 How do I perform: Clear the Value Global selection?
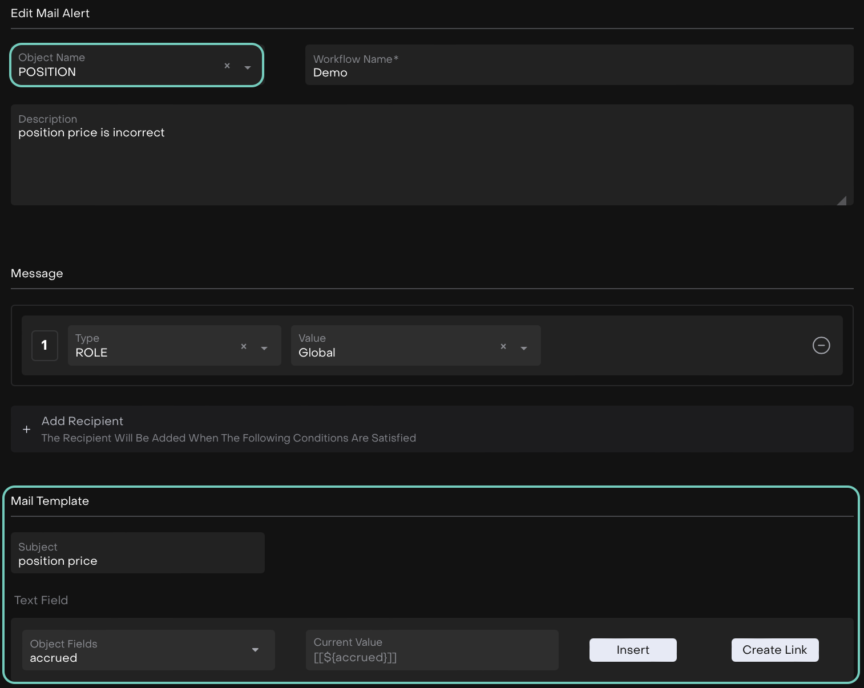tap(503, 346)
